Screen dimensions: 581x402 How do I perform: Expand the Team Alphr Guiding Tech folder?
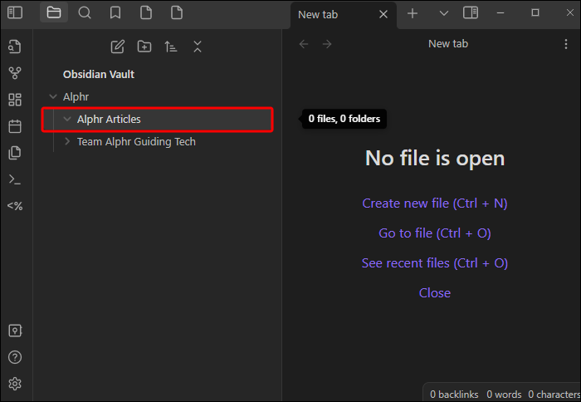(x=68, y=142)
